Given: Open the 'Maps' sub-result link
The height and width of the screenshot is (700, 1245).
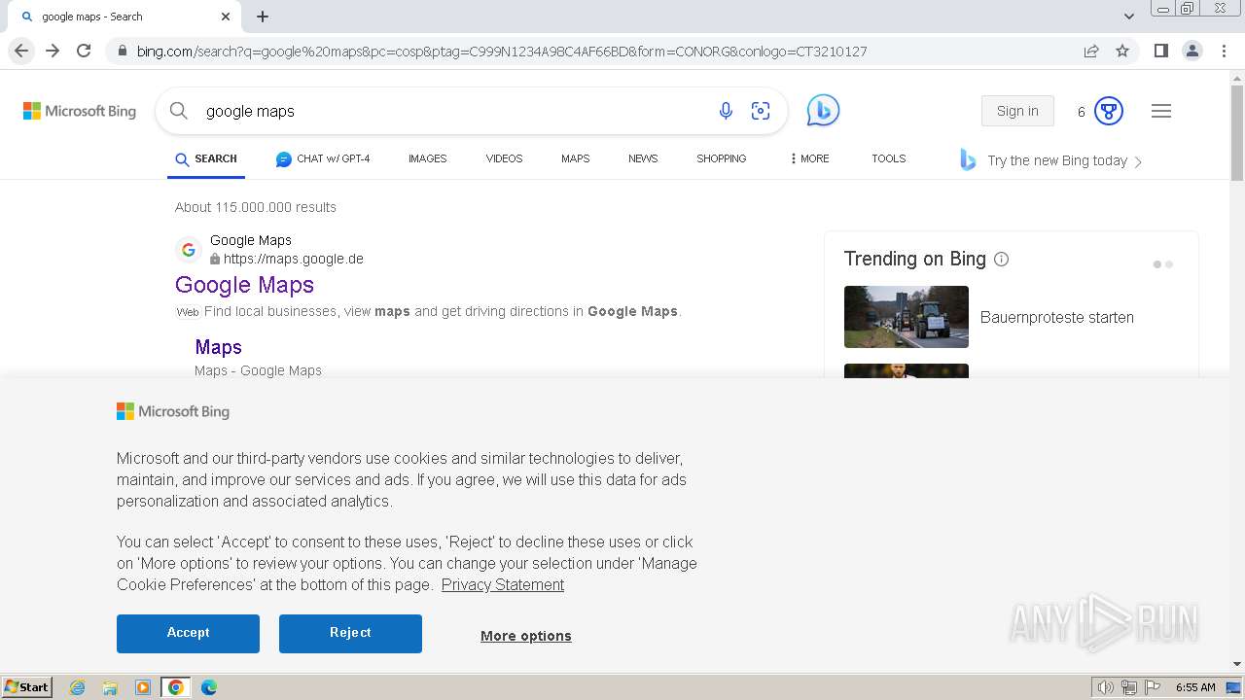Looking at the screenshot, I should click(218, 347).
